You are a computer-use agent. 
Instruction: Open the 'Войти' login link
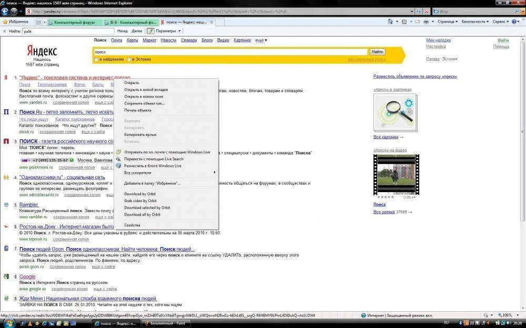pos(503,40)
